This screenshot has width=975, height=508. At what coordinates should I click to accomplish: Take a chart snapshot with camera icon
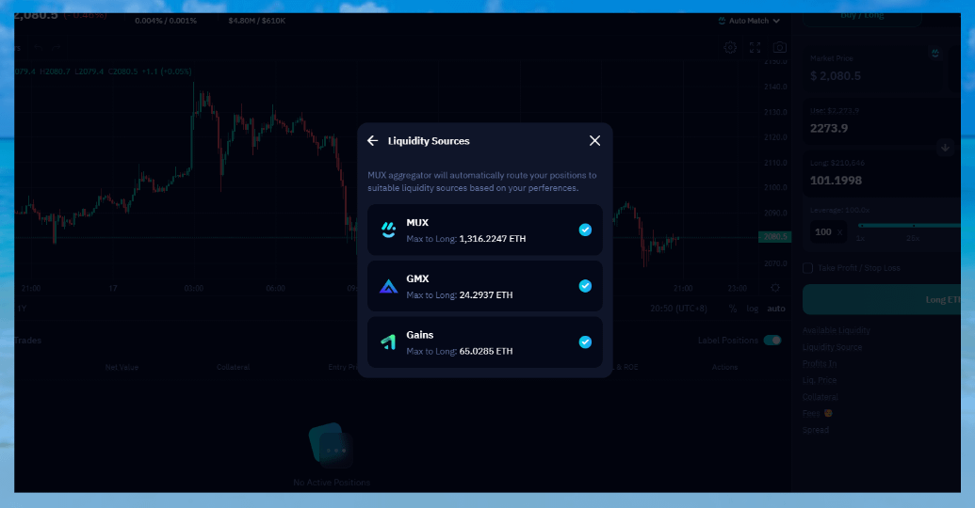tap(779, 47)
